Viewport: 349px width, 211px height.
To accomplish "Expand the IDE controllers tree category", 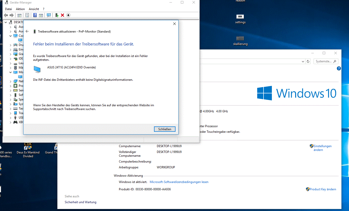I will click(10, 59).
